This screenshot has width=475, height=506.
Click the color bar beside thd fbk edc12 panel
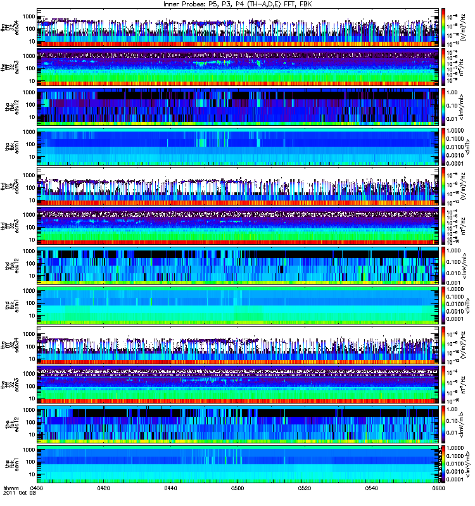pyautogui.click(x=443, y=266)
